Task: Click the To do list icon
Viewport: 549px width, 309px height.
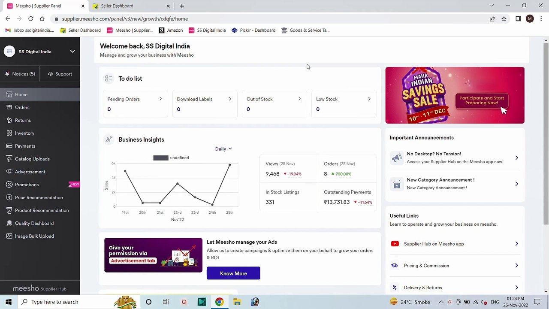Action: point(109,79)
